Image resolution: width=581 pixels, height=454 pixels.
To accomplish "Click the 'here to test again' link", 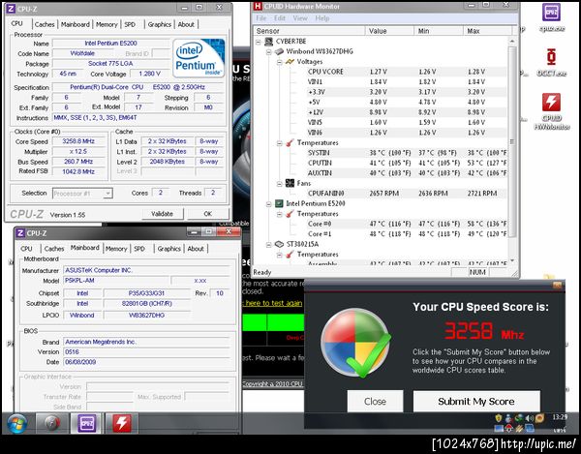I will pyautogui.click(x=273, y=303).
